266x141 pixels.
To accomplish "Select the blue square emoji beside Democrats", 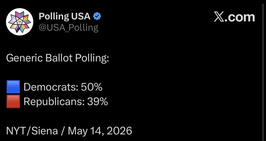I will coord(13,87).
